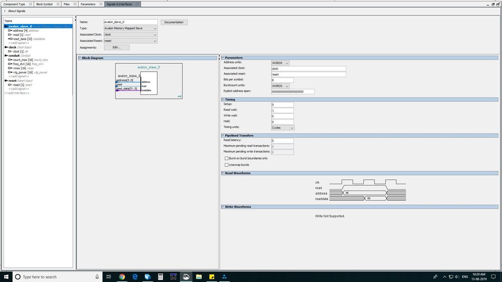Open the interface Type dropdown
This screenshot has height=282, width=502.
tap(131, 29)
